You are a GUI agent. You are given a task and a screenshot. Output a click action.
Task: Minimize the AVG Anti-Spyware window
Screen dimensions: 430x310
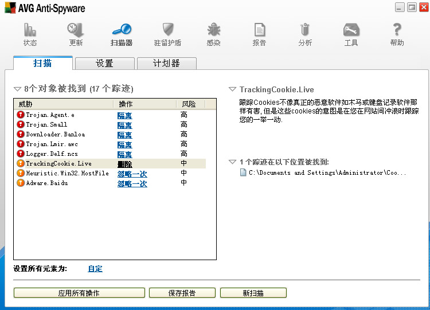click(400, 7)
